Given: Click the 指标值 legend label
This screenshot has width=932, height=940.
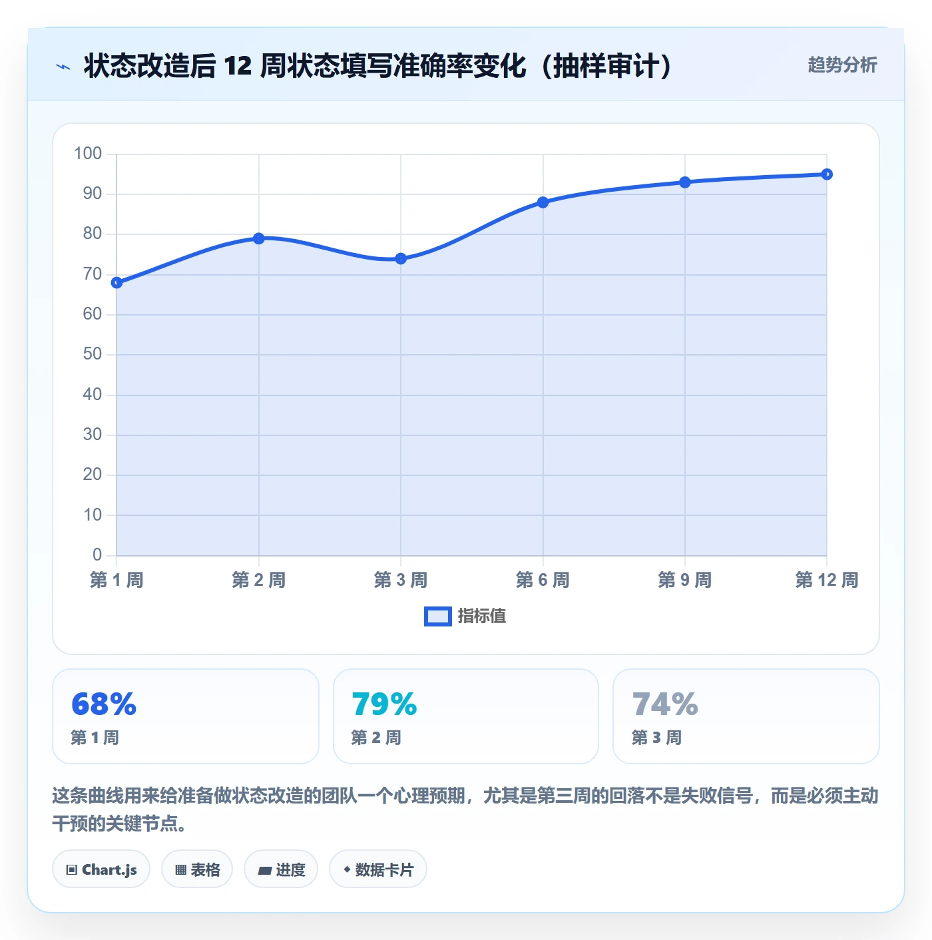Looking at the screenshot, I should (482, 616).
